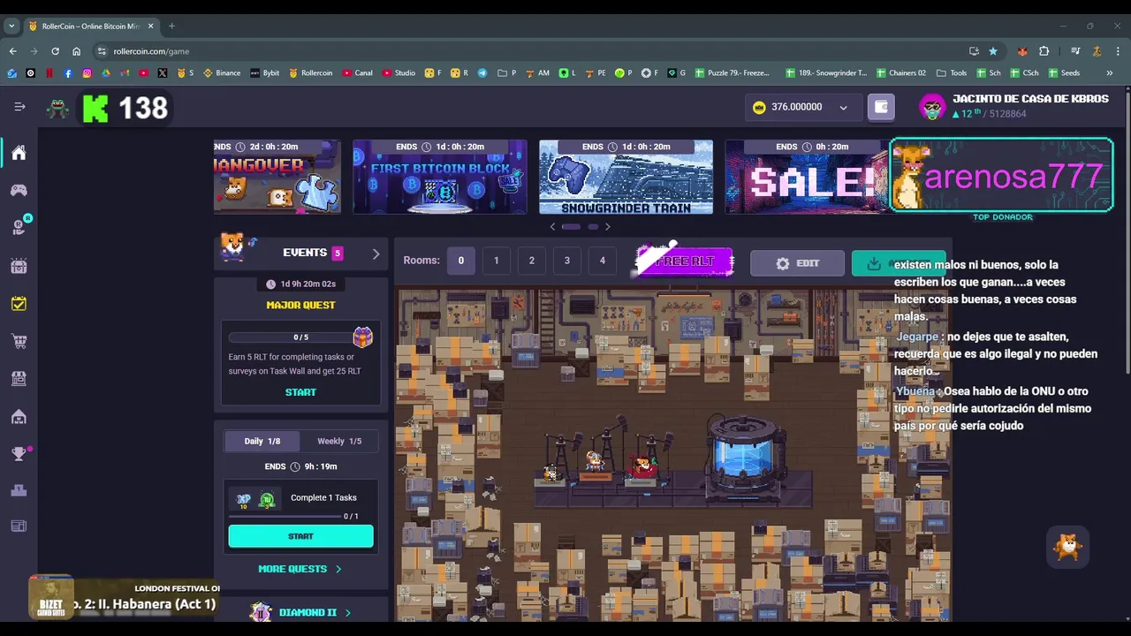
Task: Open the Bybit bookmark
Action: (x=264, y=73)
